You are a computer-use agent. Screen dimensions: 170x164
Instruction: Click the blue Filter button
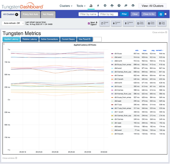point(124,14)
